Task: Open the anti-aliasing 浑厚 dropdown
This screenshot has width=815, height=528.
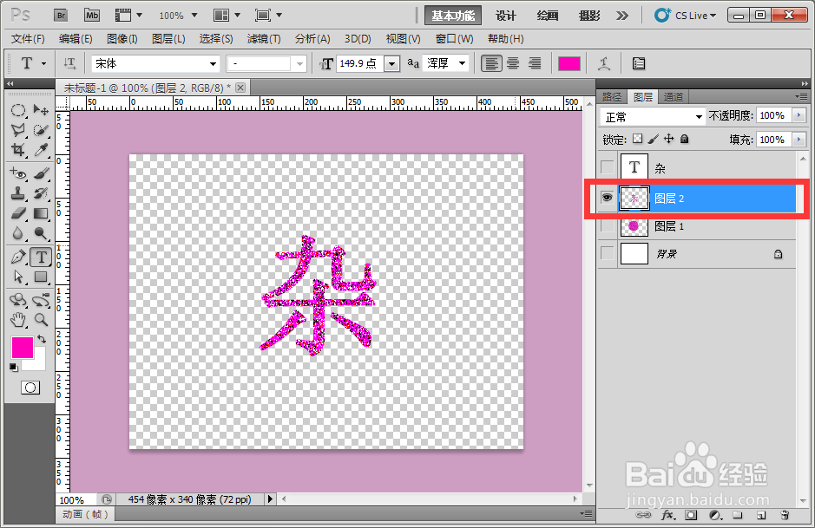Action: [x=460, y=62]
